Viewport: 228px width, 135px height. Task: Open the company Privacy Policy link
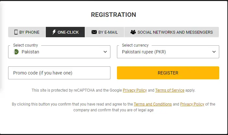pos(192,104)
